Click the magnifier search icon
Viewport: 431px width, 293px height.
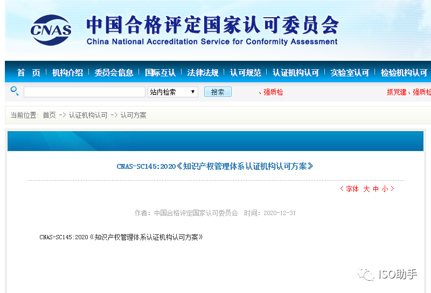pos(15,91)
